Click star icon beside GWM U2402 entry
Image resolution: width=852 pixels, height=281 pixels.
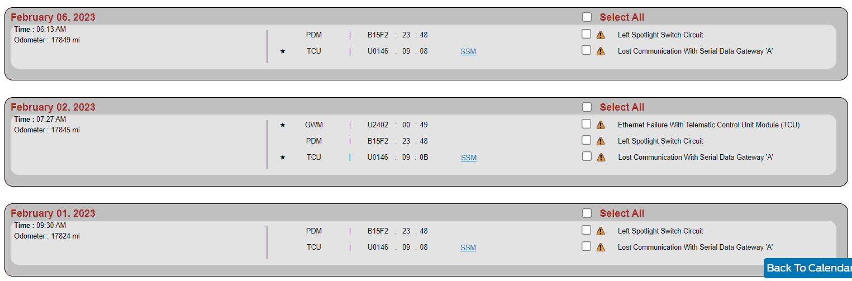click(x=283, y=125)
